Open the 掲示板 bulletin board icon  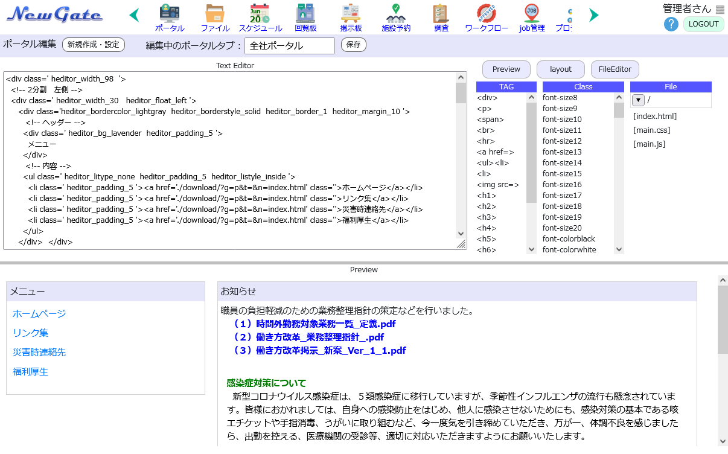pos(351,13)
